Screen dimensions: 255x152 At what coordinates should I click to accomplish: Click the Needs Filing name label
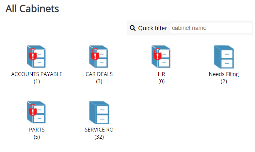point(224,74)
